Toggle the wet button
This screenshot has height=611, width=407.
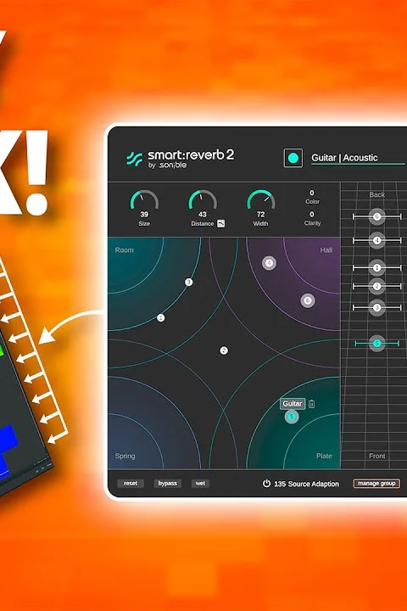(200, 484)
